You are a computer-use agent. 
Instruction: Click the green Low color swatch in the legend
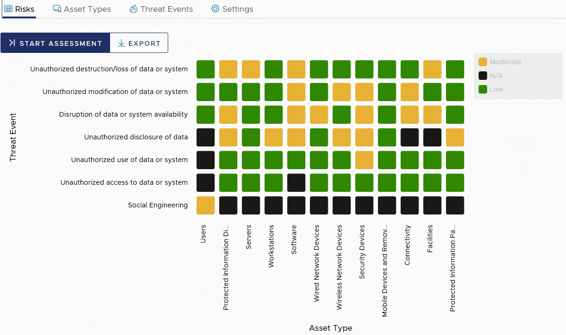[x=483, y=89]
